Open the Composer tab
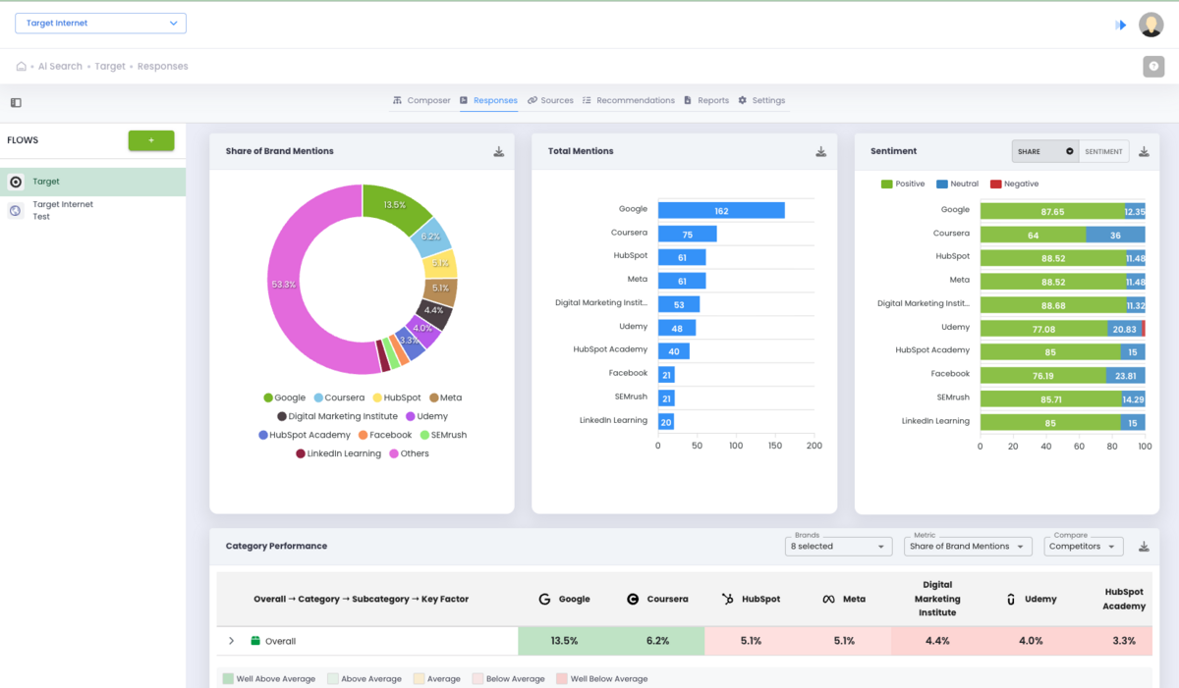The image size is (1179, 688). [x=421, y=100]
